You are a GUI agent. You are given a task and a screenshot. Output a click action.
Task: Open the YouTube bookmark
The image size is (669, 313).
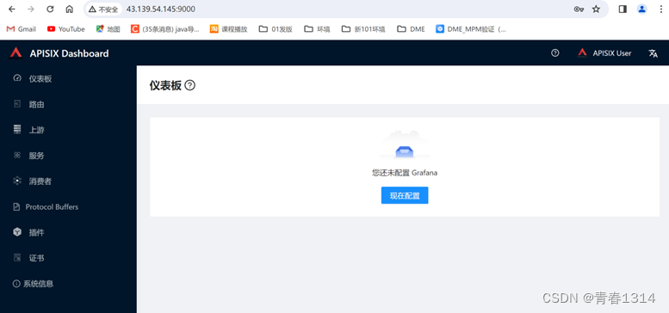(x=66, y=29)
